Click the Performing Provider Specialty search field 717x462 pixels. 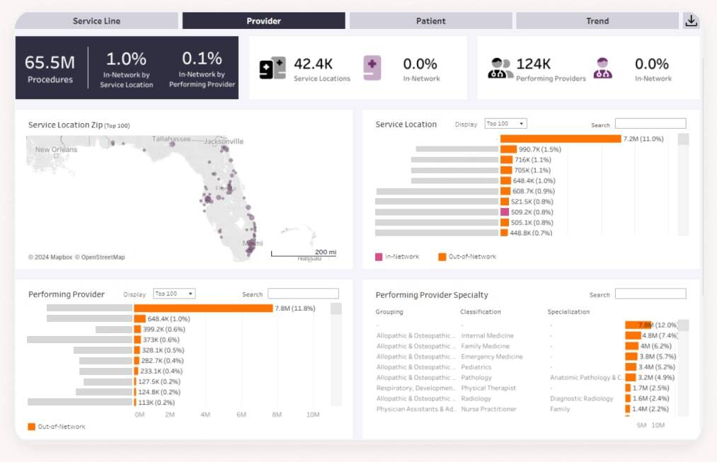pos(650,294)
